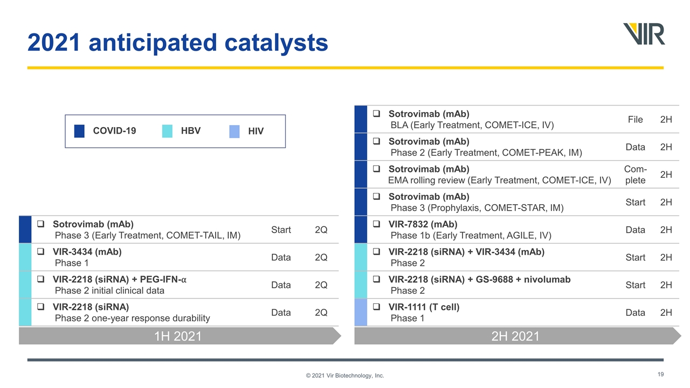Click "Complete" in EMA rolling review row

point(635,175)
